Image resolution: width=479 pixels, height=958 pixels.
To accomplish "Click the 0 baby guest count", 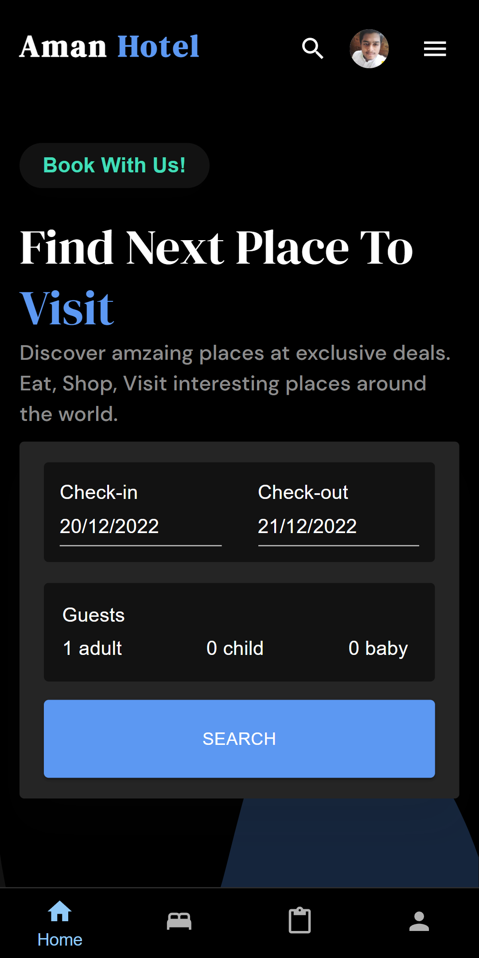I will (378, 648).
